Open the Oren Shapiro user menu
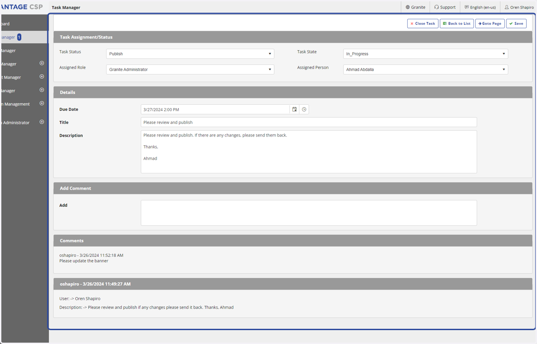This screenshot has height=344, width=537. [519, 7]
